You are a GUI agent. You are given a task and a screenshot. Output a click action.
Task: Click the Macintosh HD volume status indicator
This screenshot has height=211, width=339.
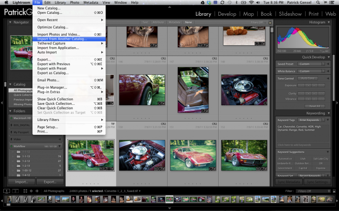pos(11,118)
